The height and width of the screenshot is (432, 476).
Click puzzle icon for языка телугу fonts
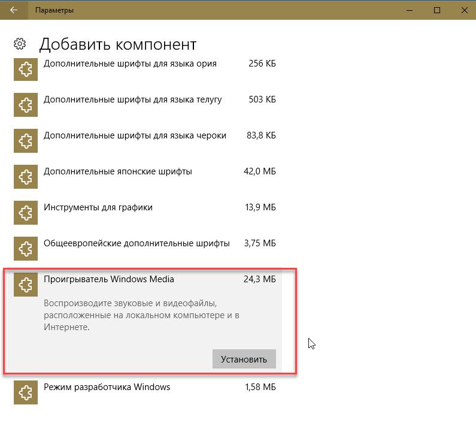click(x=25, y=105)
